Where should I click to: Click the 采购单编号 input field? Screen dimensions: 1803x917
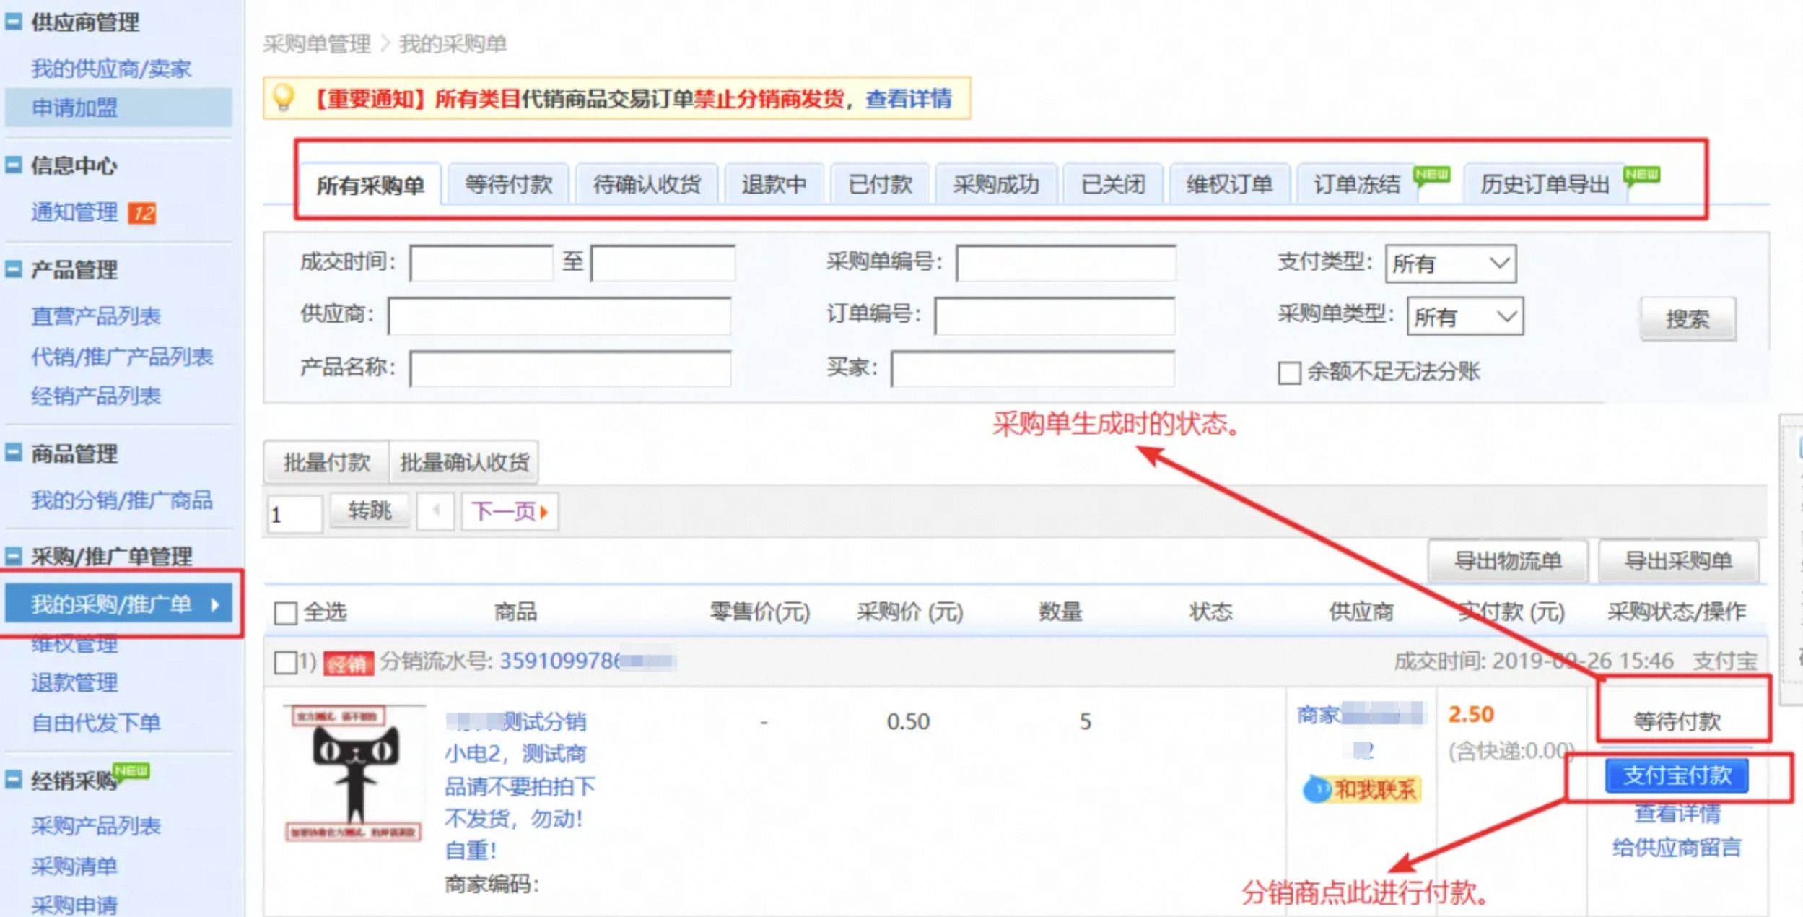point(1065,263)
